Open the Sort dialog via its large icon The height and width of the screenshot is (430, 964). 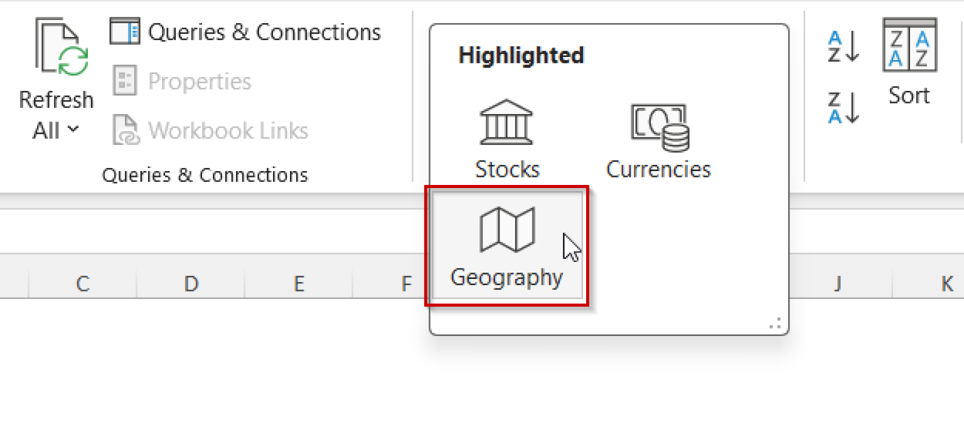[x=908, y=47]
